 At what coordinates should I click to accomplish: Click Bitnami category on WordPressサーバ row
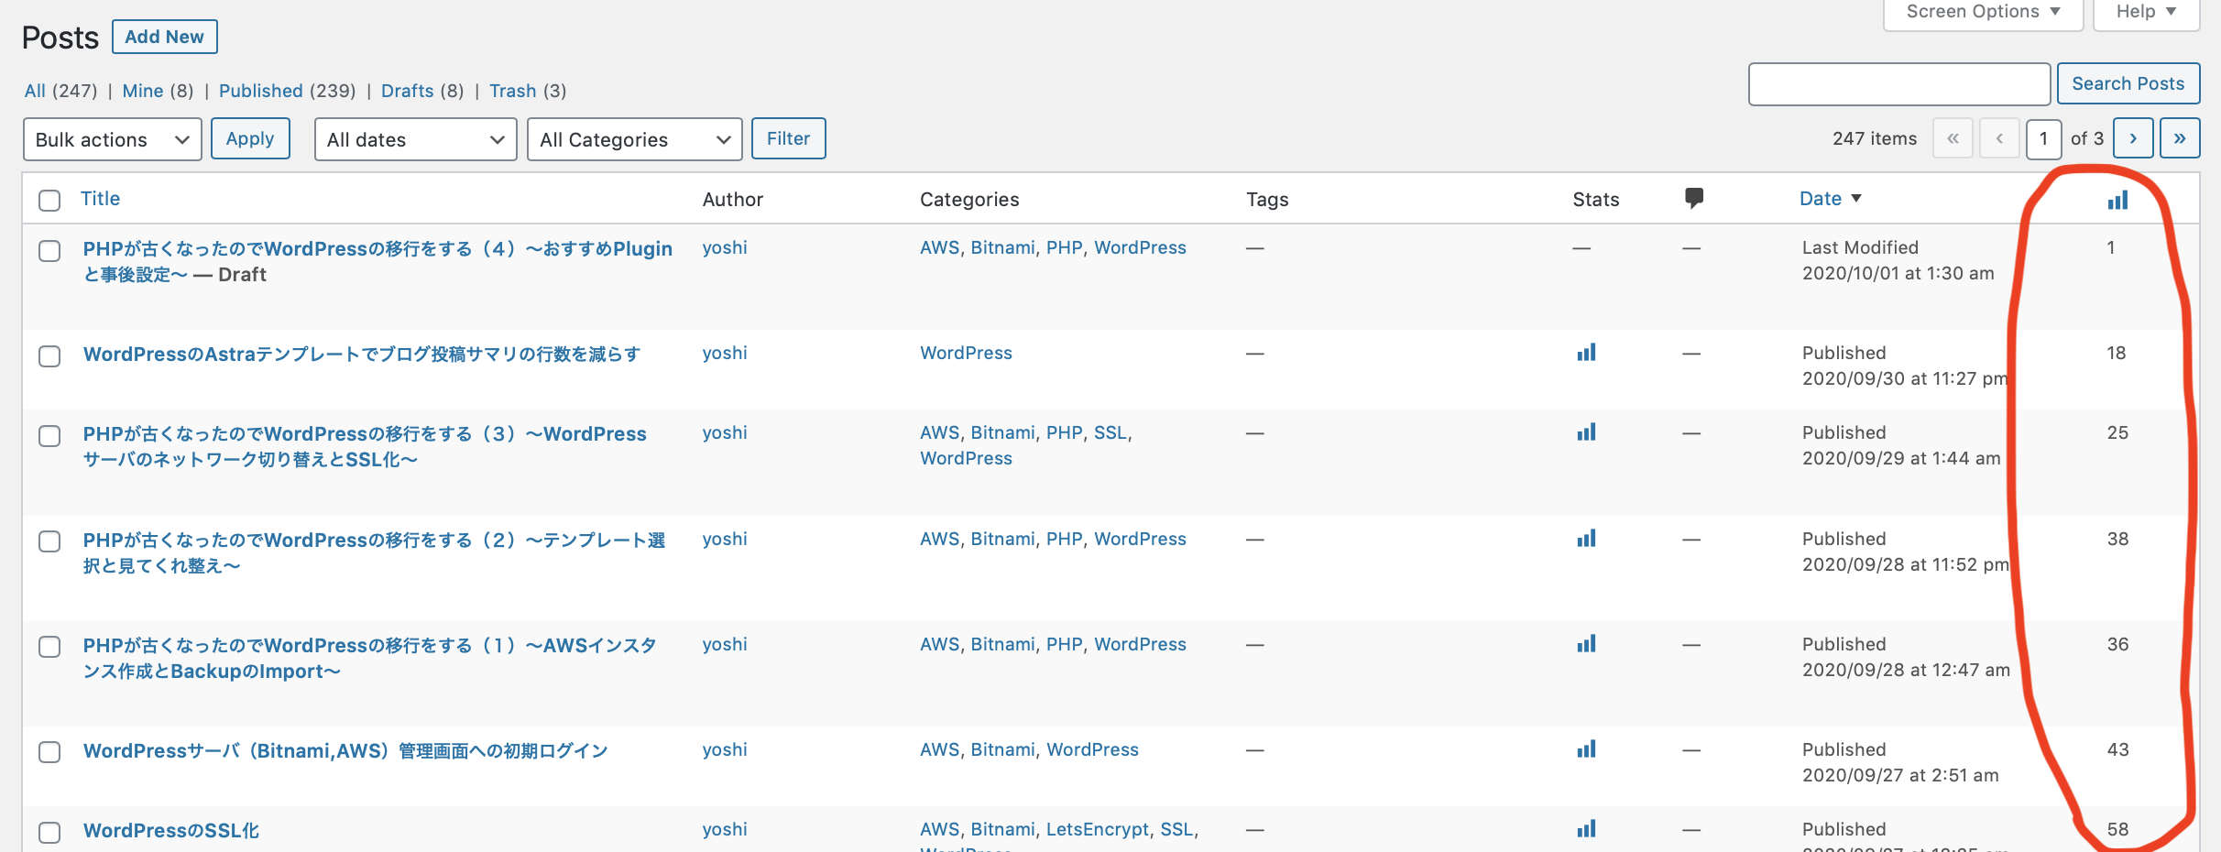pos(1002,749)
